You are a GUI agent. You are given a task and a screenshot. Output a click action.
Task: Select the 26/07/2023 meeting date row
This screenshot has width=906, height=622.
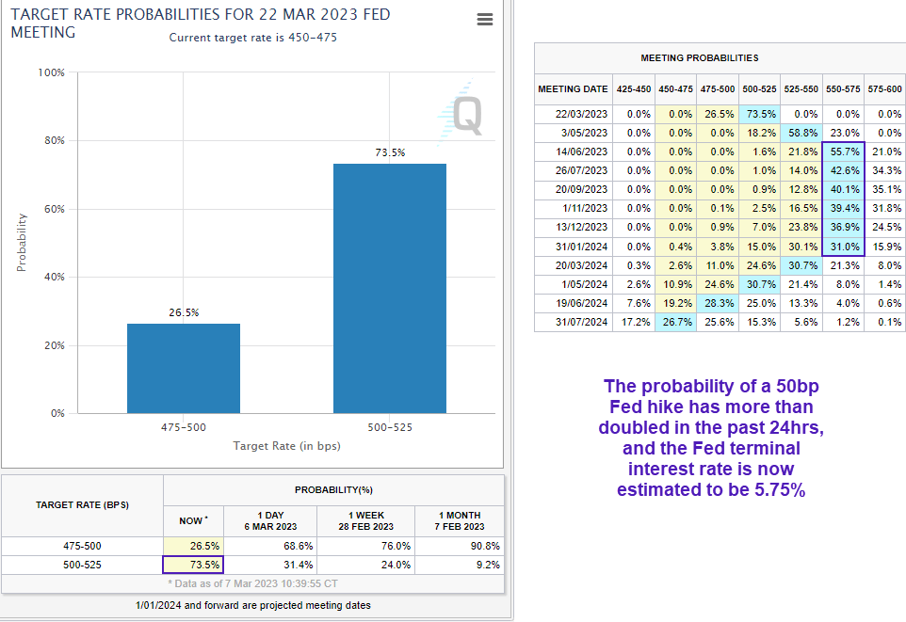[720, 171]
